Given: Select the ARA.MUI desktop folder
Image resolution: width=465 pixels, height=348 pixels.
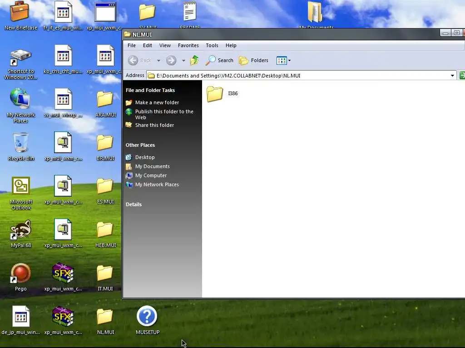Looking at the screenshot, I should [105, 104].
